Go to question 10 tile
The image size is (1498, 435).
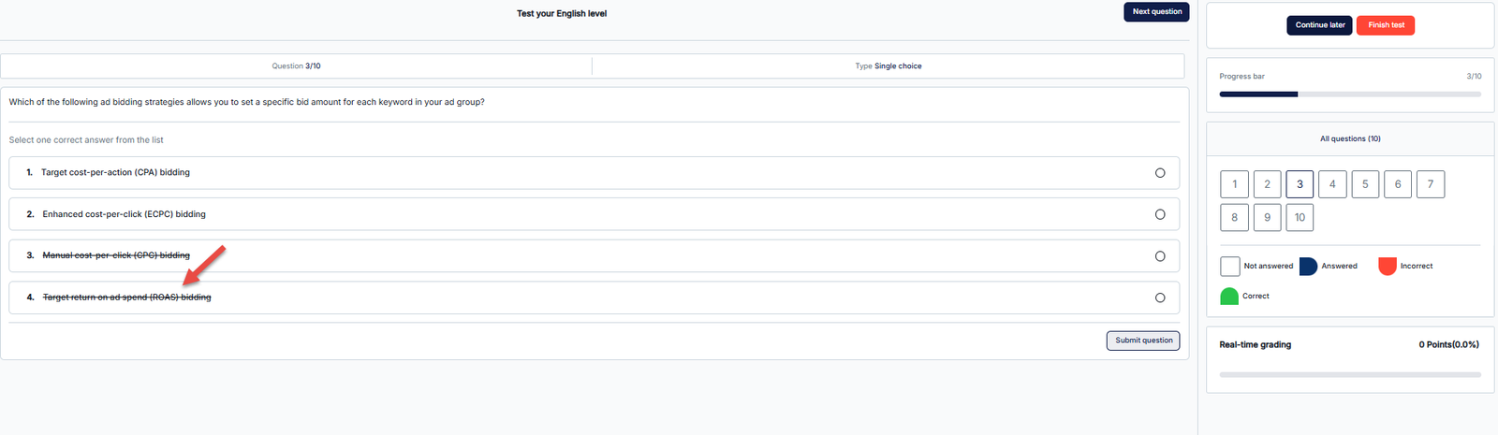(1300, 217)
